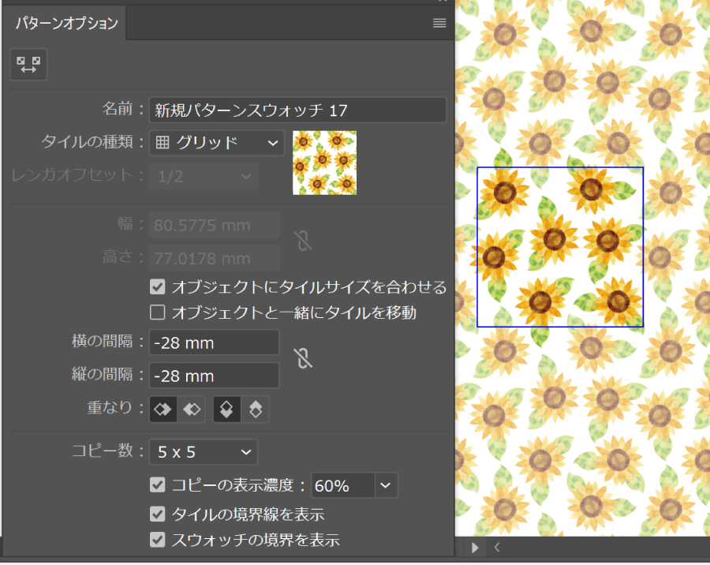This screenshot has height=565, width=710.
Task: Disable the コピーの表示濃度 checkbox
Action: 155,485
